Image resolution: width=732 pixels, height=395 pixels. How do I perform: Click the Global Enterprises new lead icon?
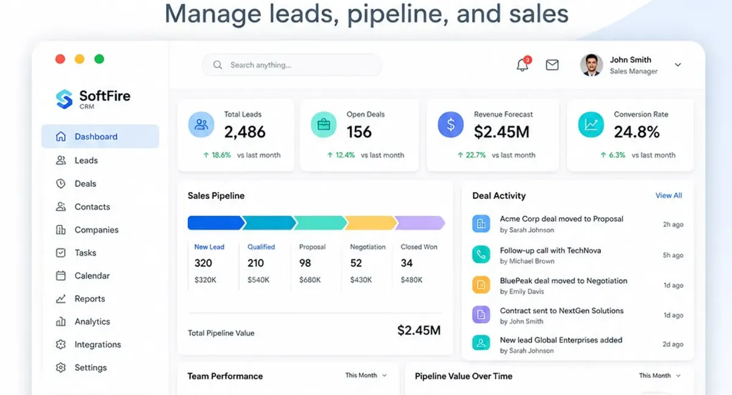tap(481, 343)
